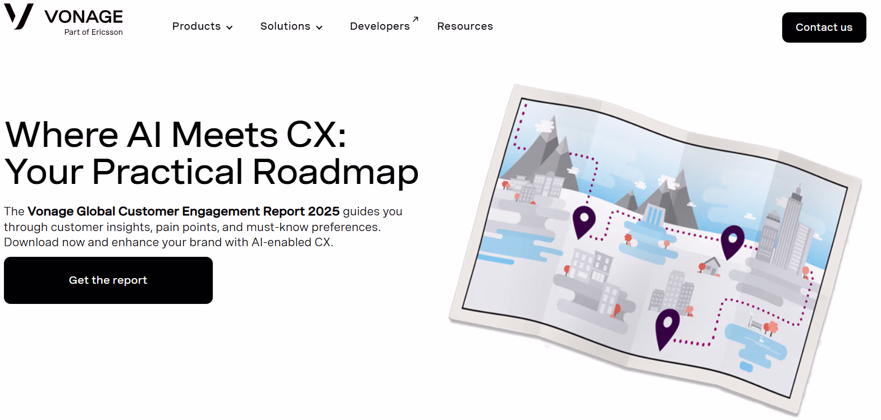Click the Get the report button
The height and width of the screenshot is (420, 881).
(x=108, y=280)
